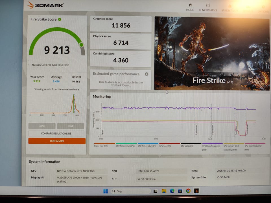
Task: Launch Google Chrome from the taskbar
Action: [188, 191]
